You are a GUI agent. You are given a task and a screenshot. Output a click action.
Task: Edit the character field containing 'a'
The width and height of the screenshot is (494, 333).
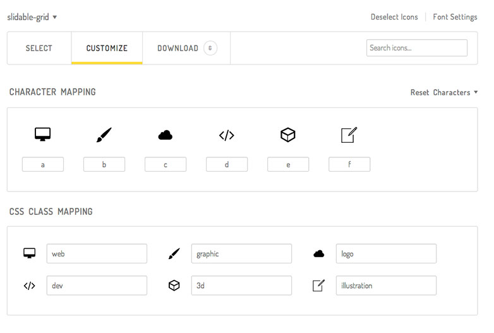tap(43, 164)
